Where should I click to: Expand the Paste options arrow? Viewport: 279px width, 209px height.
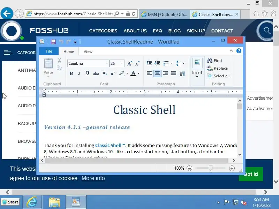pyautogui.click(x=48, y=77)
